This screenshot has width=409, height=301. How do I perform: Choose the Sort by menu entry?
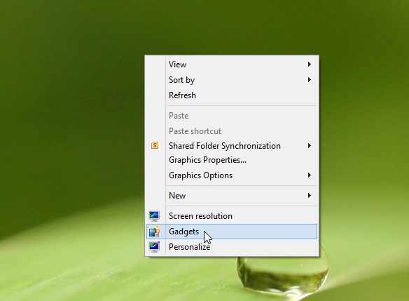pos(232,80)
